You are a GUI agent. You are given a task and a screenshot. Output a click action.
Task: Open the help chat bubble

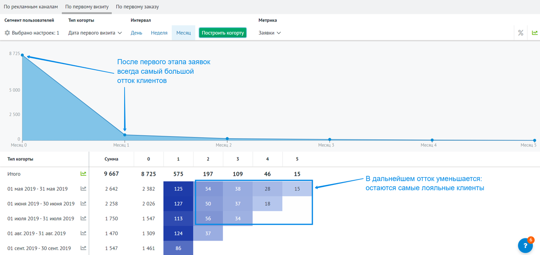point(526,245)
